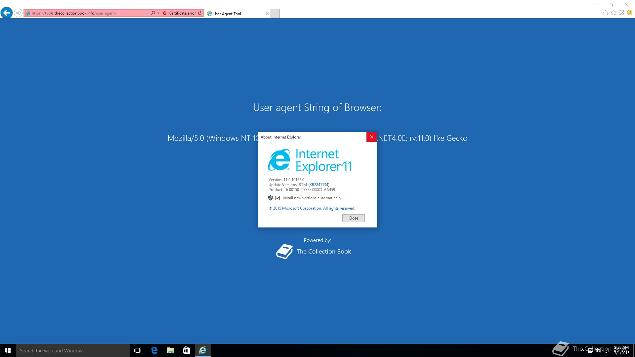Open the KB2841134 update link
635x357 pixels.
[319, 185]
